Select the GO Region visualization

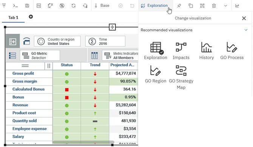click(155, 74)
